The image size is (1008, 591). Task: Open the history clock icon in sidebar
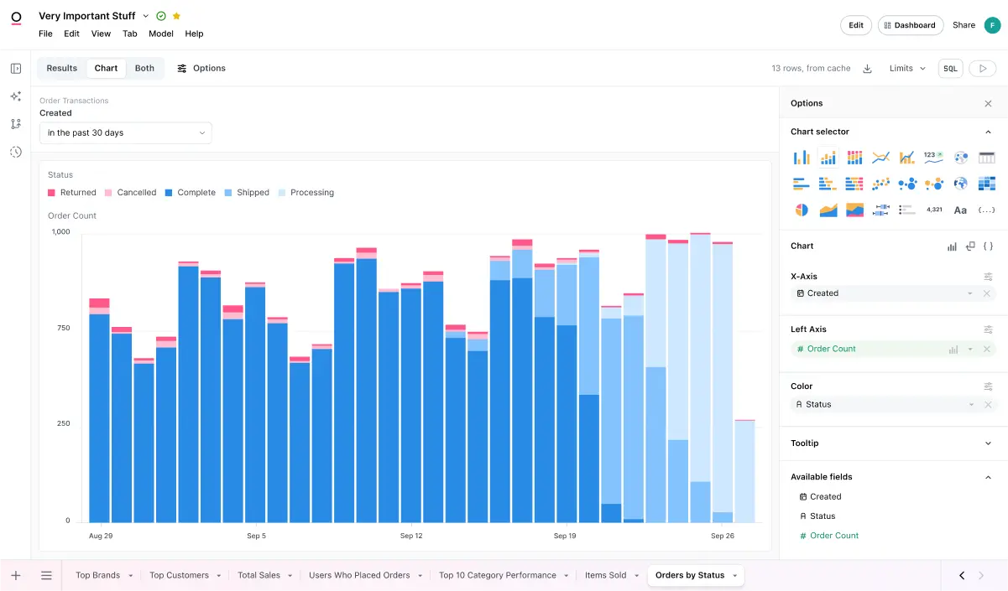16,152
